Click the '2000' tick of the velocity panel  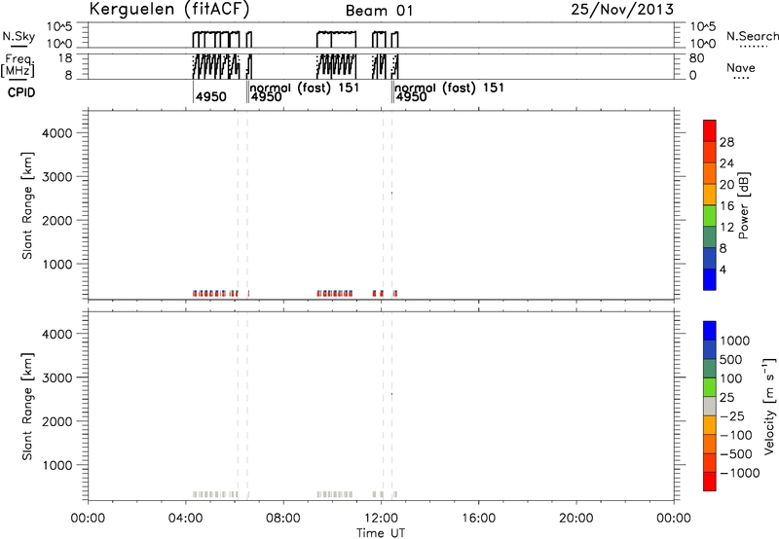tap(57, 421)
